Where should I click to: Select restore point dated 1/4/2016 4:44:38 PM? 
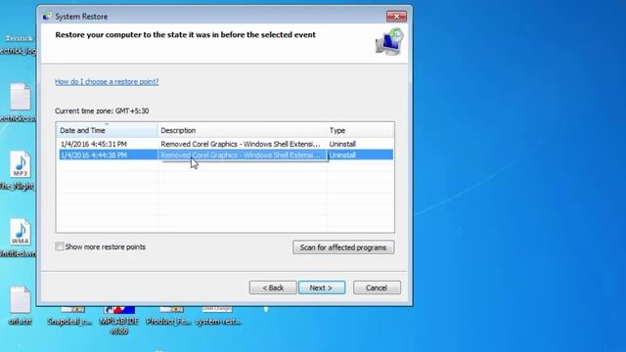point(226,154)
